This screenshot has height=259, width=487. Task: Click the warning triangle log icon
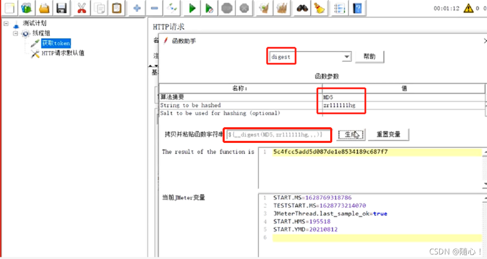pos(468,8)
